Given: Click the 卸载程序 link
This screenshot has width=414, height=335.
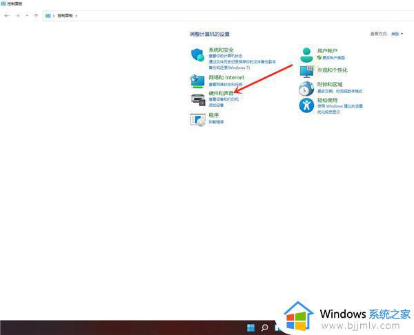Looking at the screenshot, I should point(217,121).
